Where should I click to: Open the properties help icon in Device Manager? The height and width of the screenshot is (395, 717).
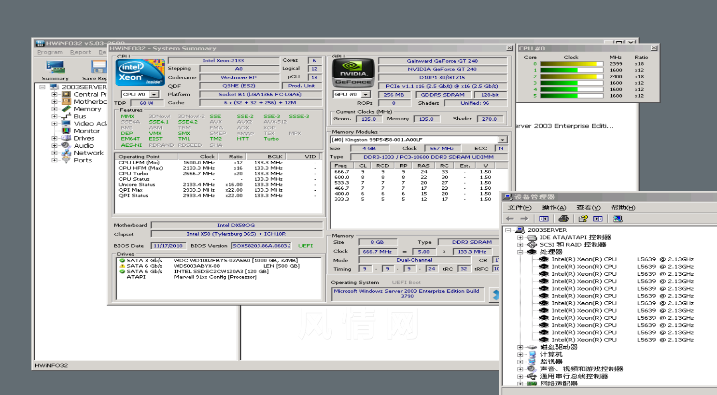tap(583, 219)
